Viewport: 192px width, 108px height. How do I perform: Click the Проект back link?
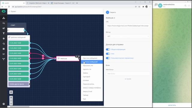click(12, 11)
